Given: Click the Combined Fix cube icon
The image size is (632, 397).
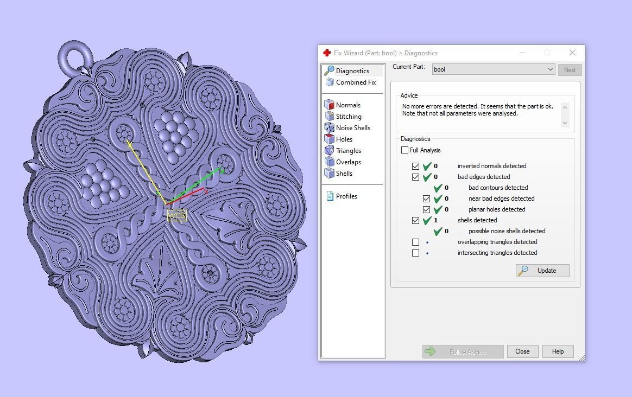Looking at the screenshot, I should point(330,82).
